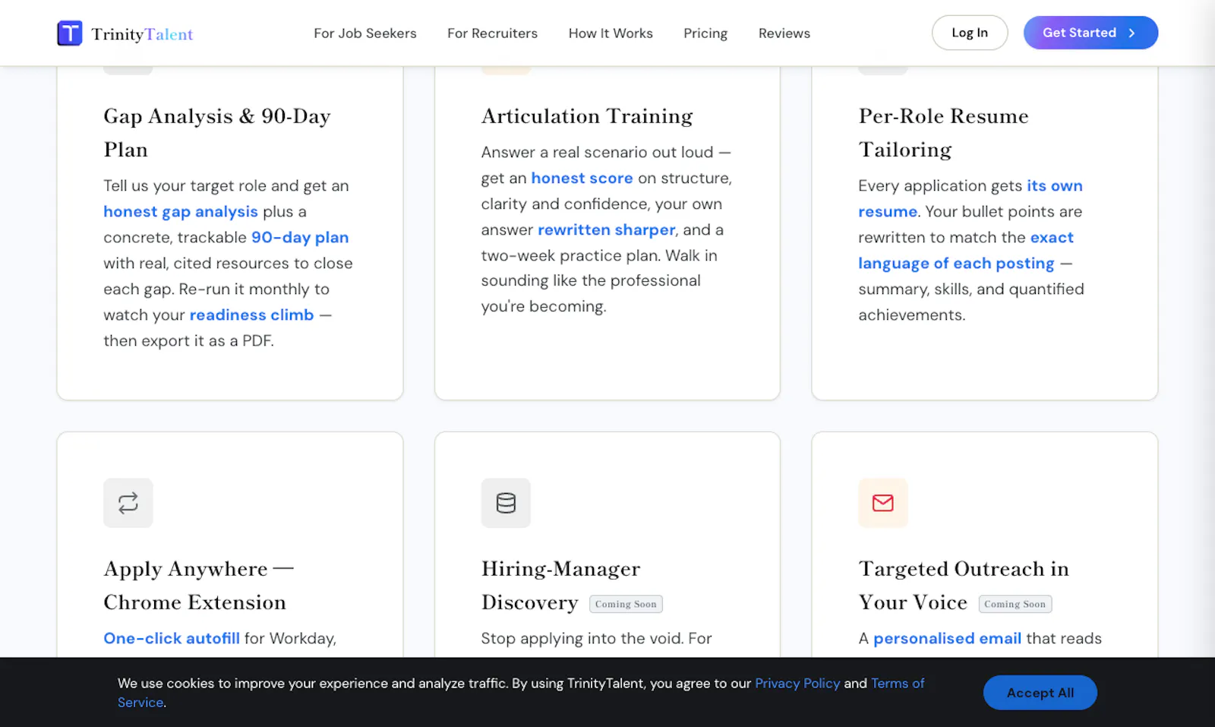Select the Gap Analysis & 90-Day Plan heading
The image size is (1215, 727).
[217, 133]
